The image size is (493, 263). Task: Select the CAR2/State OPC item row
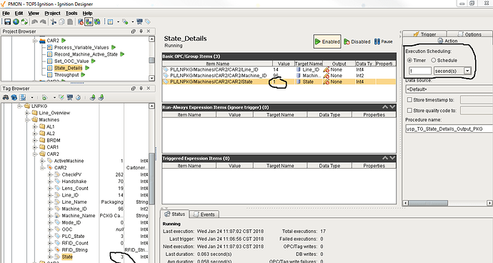click(279, 81)
